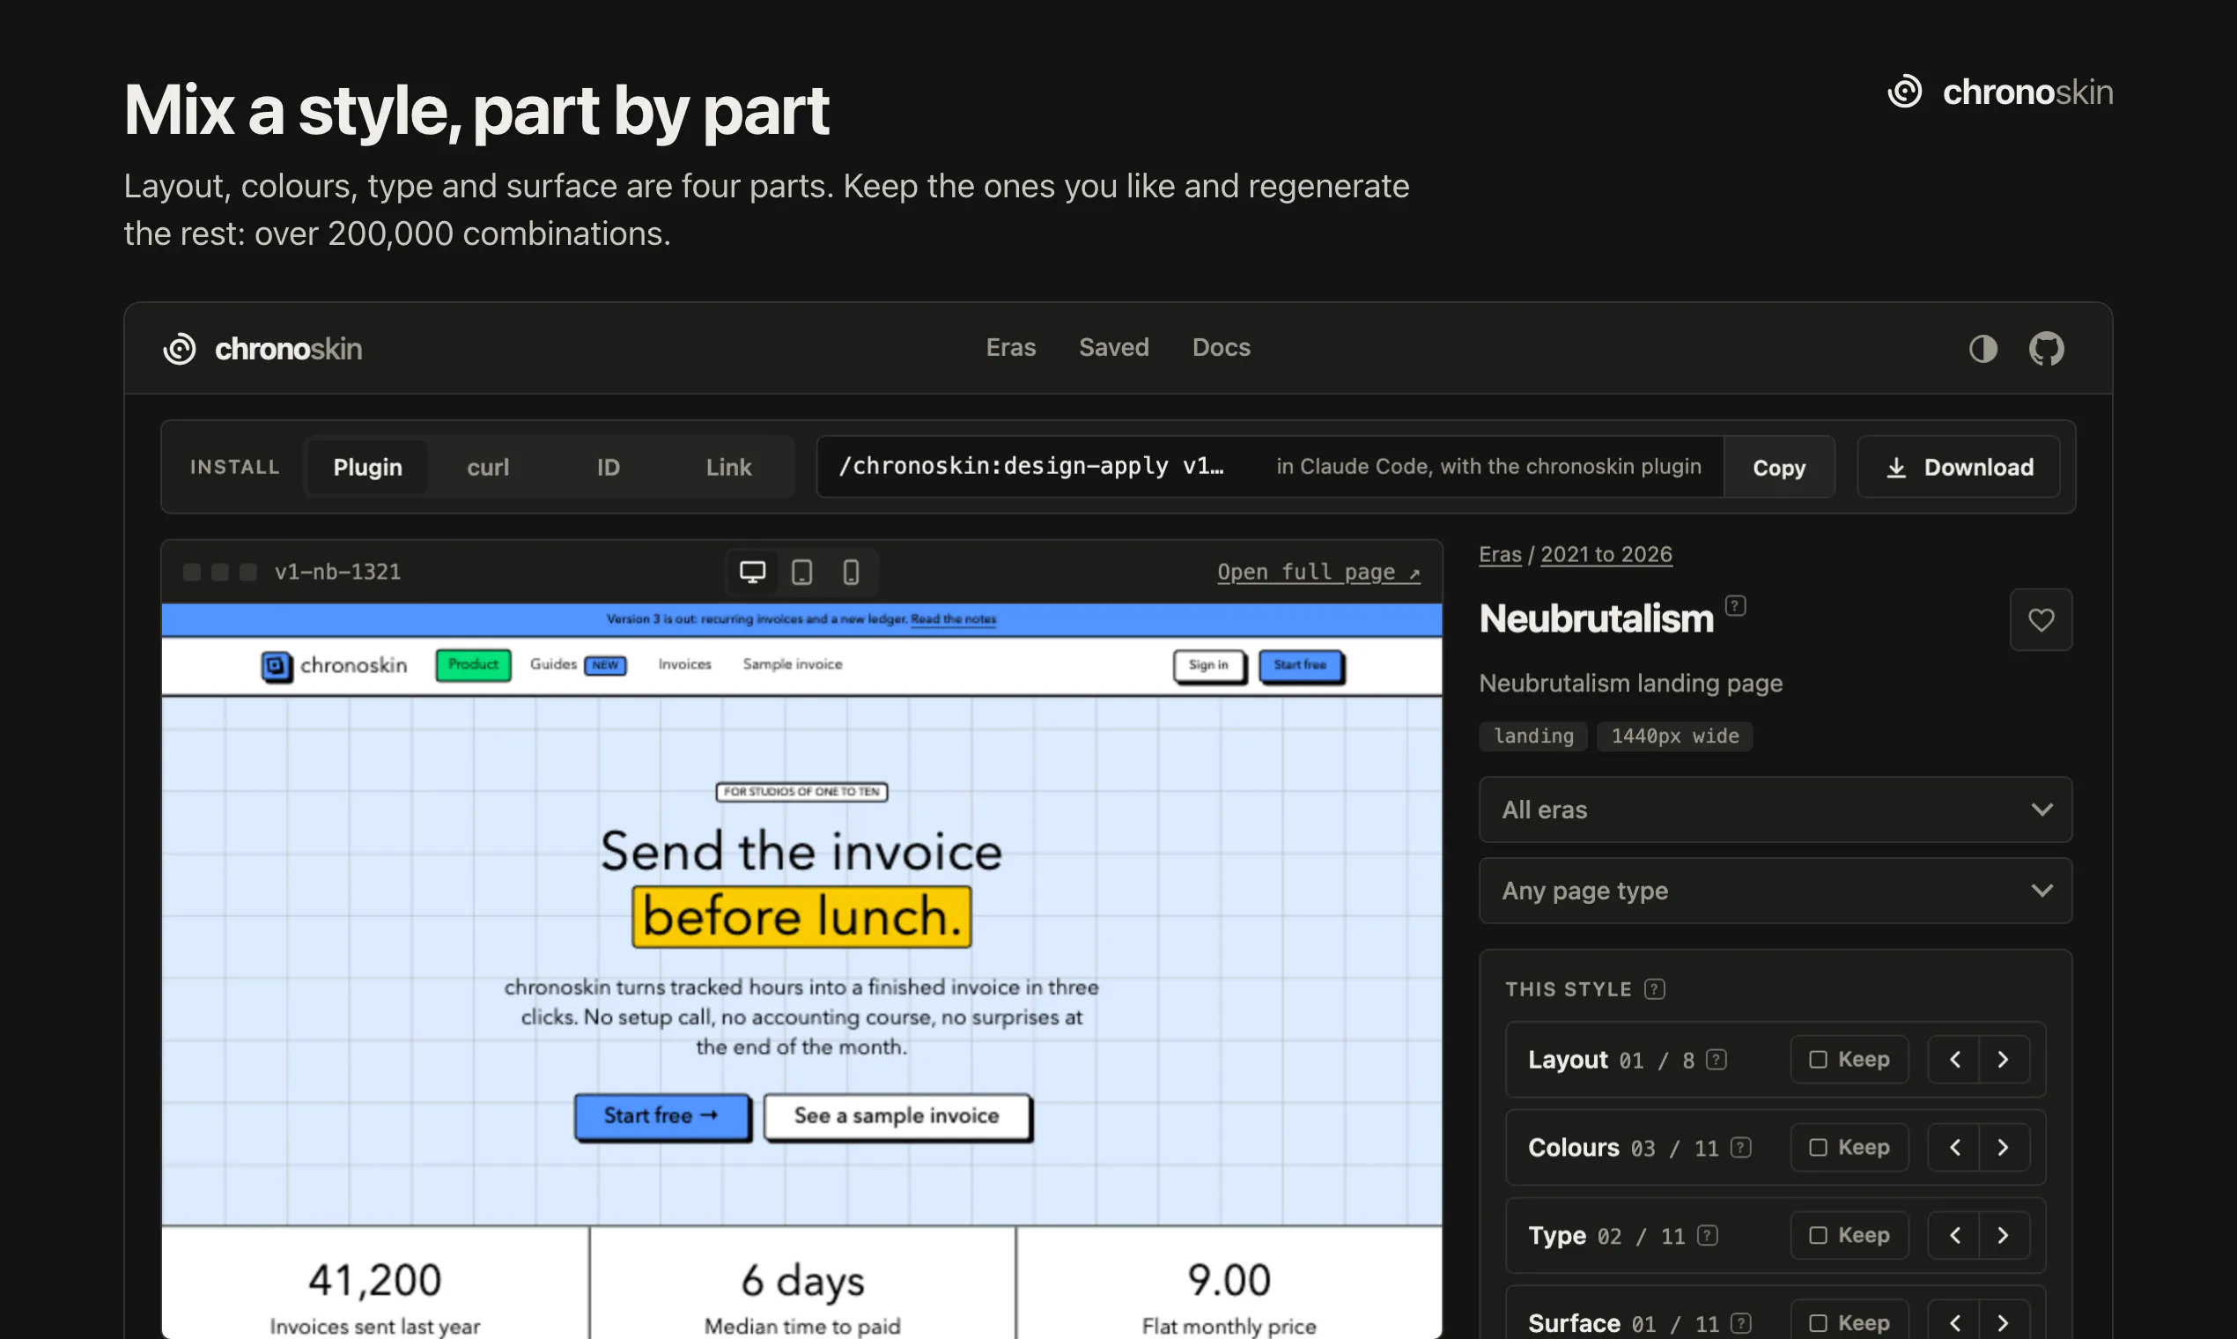
Task: Check Keep for the Colours part
Action: 1849,1147
